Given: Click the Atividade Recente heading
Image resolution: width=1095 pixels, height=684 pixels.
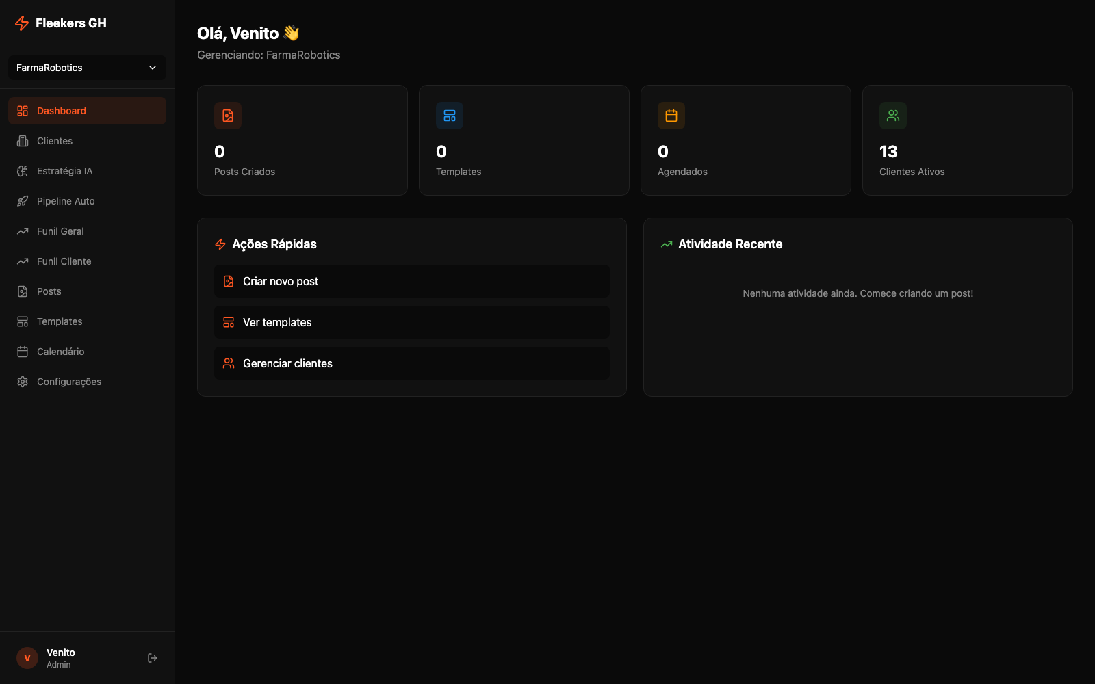Looking at the screenshot, I should (730, 244).
